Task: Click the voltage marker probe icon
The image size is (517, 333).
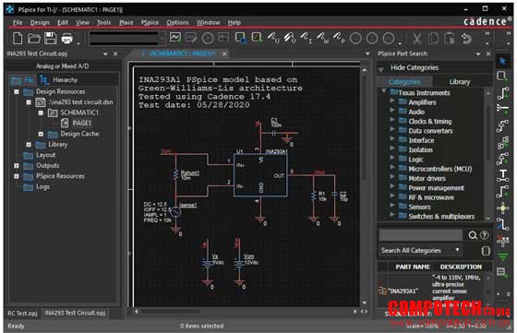Action: coord(273,38)
